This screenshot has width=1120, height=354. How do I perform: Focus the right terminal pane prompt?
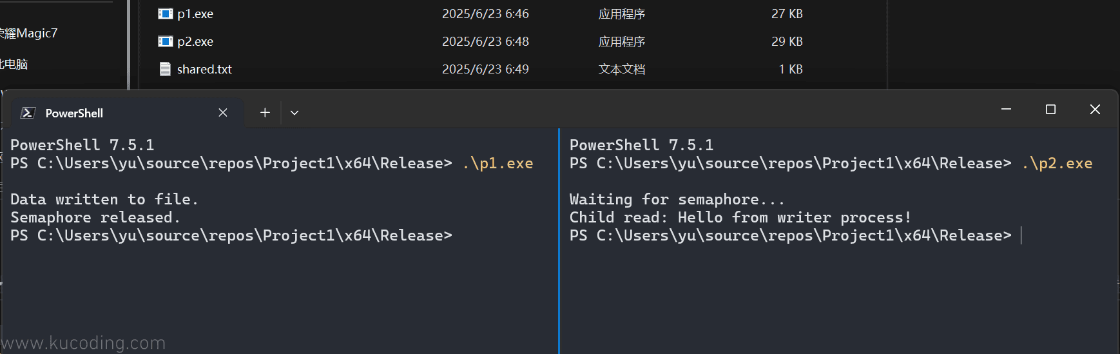(x=791, y=235)
